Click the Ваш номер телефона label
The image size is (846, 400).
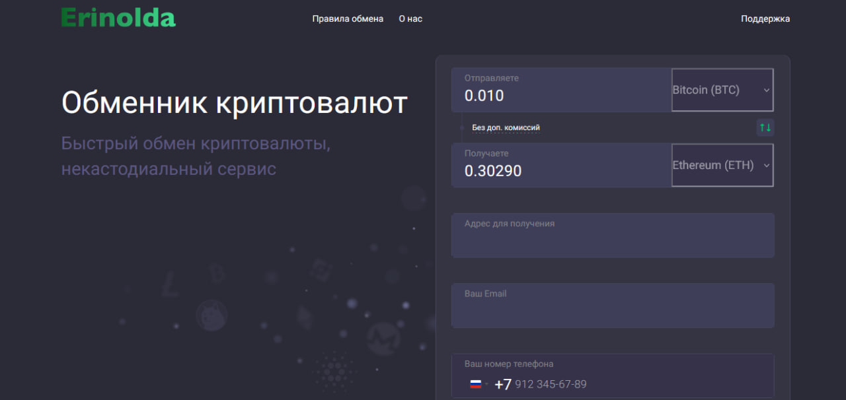pos(509,364)
